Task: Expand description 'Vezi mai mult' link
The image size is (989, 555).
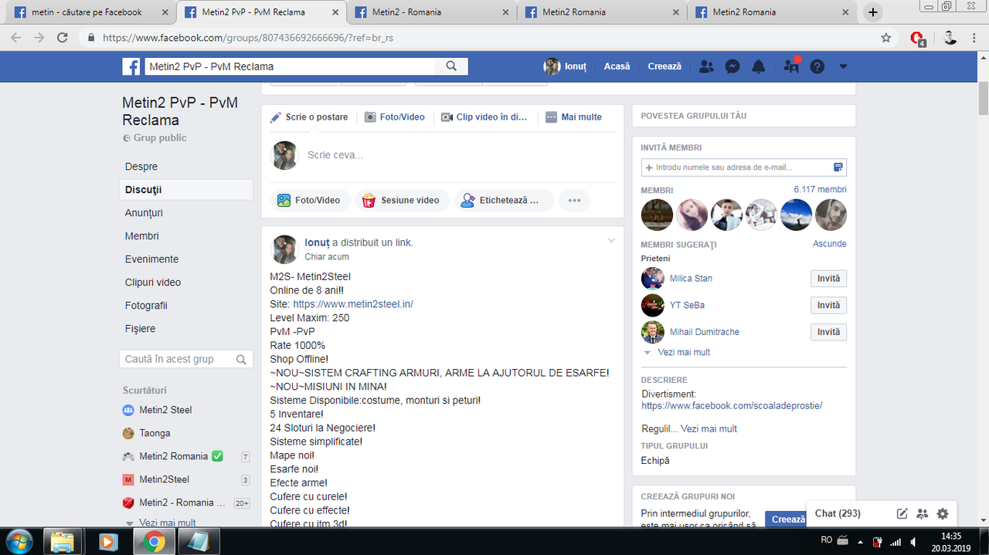Action: pos(709,428)
